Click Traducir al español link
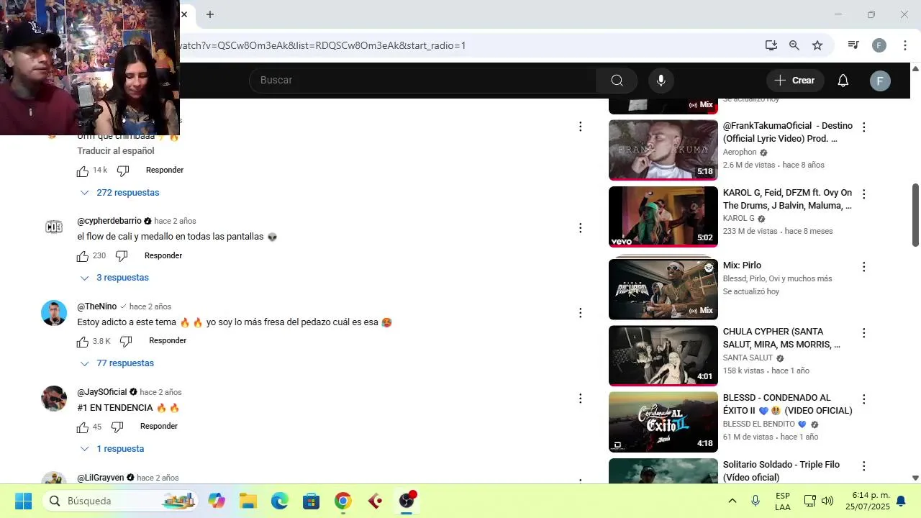The height and width of the screenshot is (518, 921). point(116,151)
